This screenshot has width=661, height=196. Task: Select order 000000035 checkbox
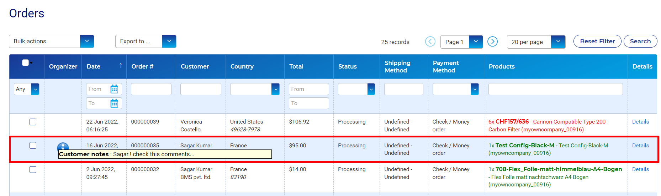[x=33, y=146]
